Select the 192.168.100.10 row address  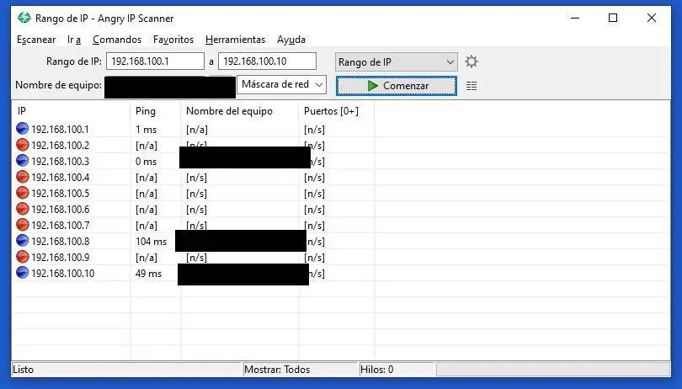coord(62,274)
